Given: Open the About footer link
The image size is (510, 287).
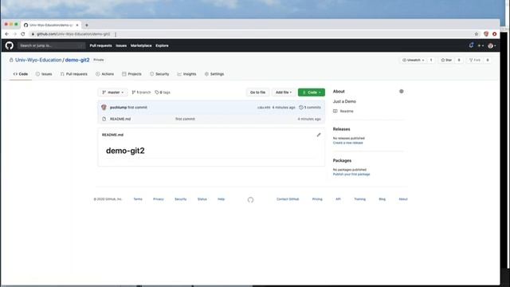Looking at the screenshot, I should 403,199.
